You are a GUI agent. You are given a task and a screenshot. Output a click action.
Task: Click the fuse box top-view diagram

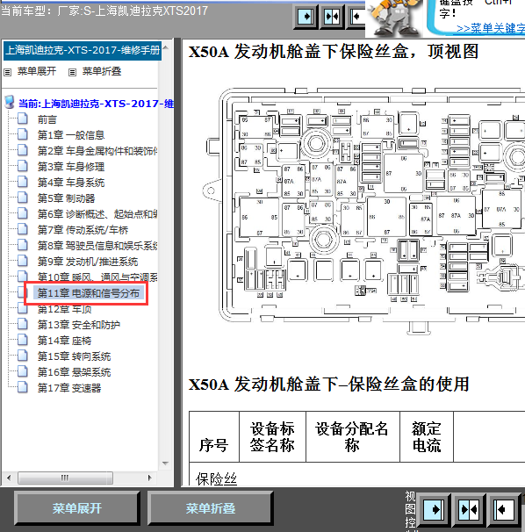363,211
